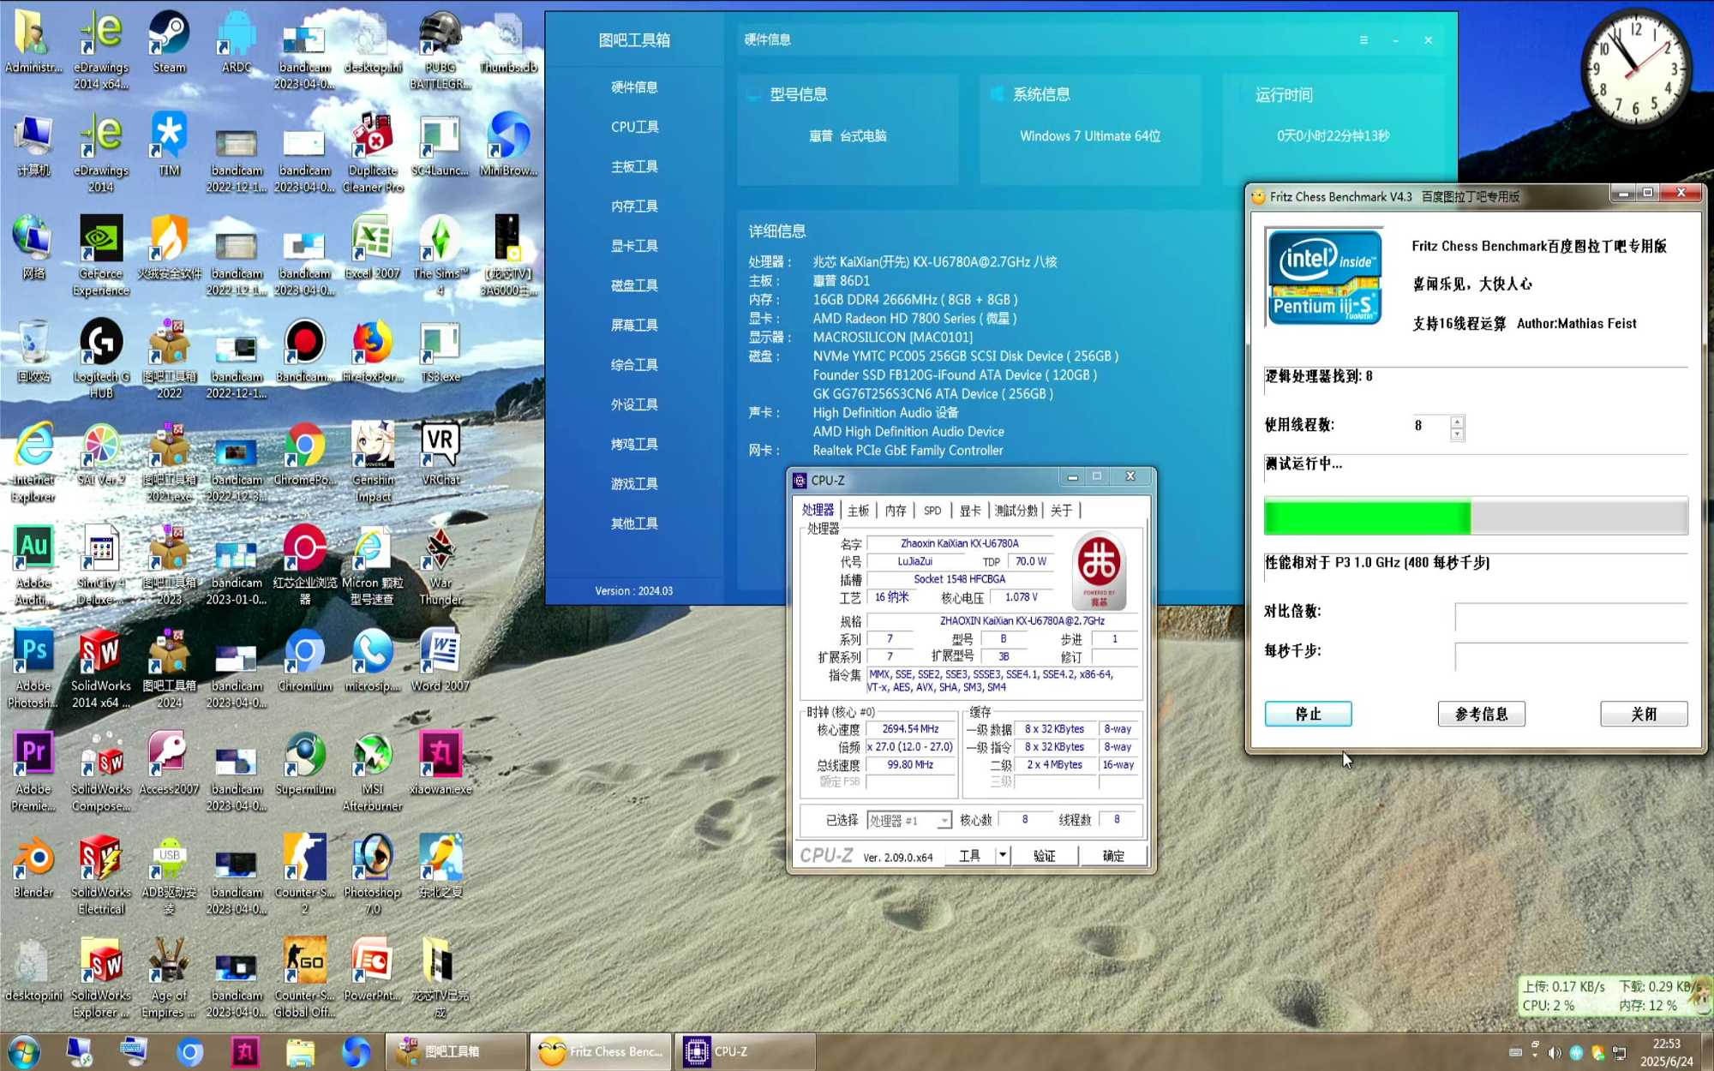The width and height of the screenshot is (1714, 1071).
Task: Click 关闭 in Fritz Chess Benchmark
Action: coord(1644,714)
